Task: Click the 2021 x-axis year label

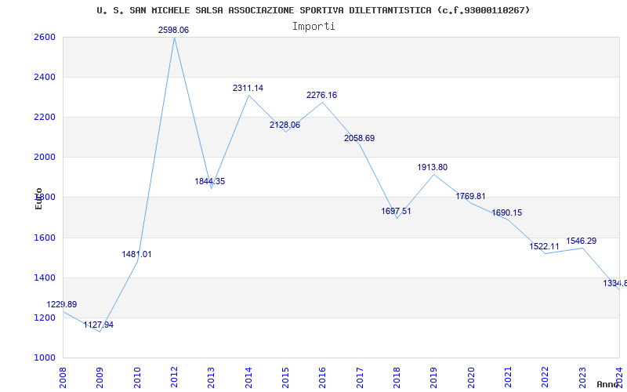Action: pos(508,378)
